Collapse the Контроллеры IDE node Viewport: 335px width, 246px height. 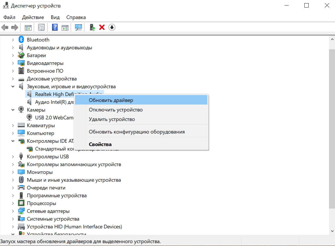coord(13,141)
